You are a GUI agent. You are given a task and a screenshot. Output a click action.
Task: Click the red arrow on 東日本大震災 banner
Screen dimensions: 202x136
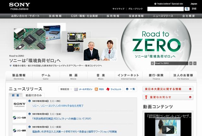(190, 89)
